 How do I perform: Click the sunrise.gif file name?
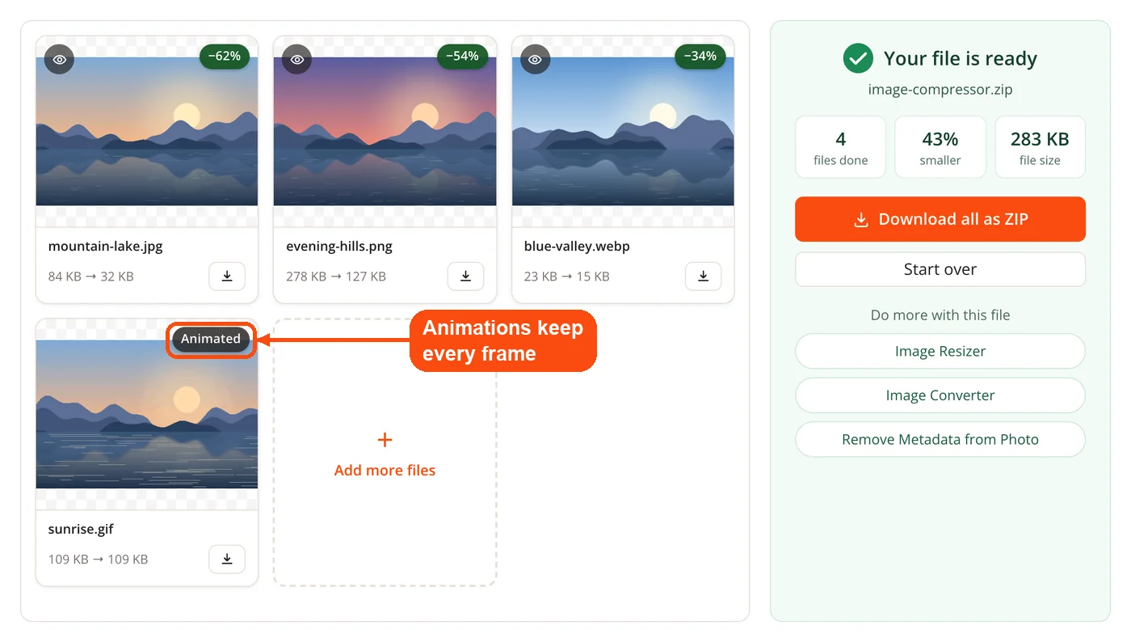point(81,530)
